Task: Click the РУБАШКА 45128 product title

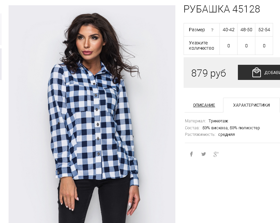Action: click(222, 9)
